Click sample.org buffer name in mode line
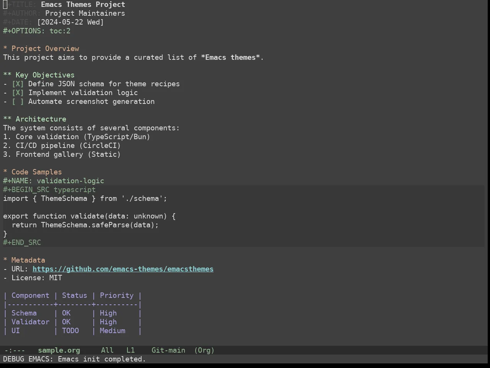 [x=59, y=350]
